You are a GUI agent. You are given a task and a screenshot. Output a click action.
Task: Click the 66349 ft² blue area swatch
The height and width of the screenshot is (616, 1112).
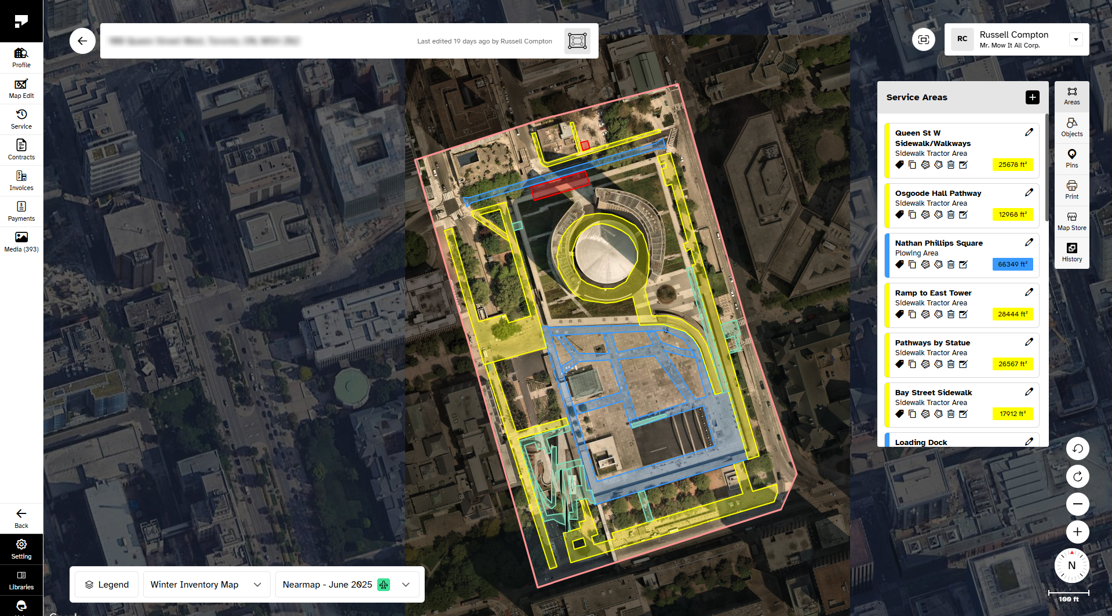tap(1013, 264)
